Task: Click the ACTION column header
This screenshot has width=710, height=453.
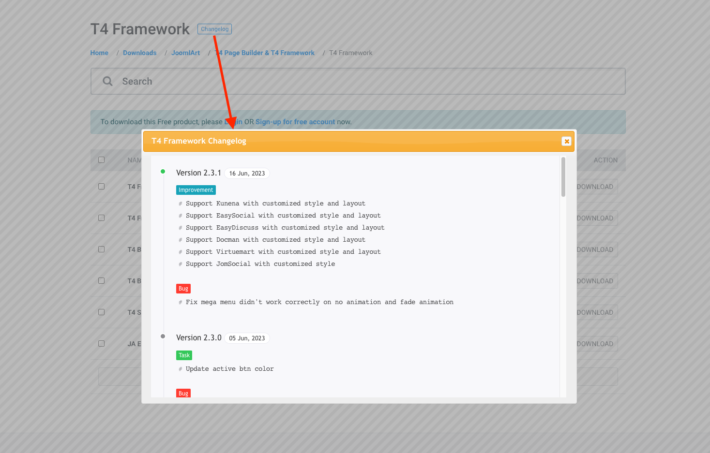Action: click(x=605, y=160)
